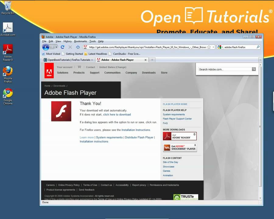Click the Adobe.com search magnifier button
Viewport: 274px width, 219px height.
(254, 69)
